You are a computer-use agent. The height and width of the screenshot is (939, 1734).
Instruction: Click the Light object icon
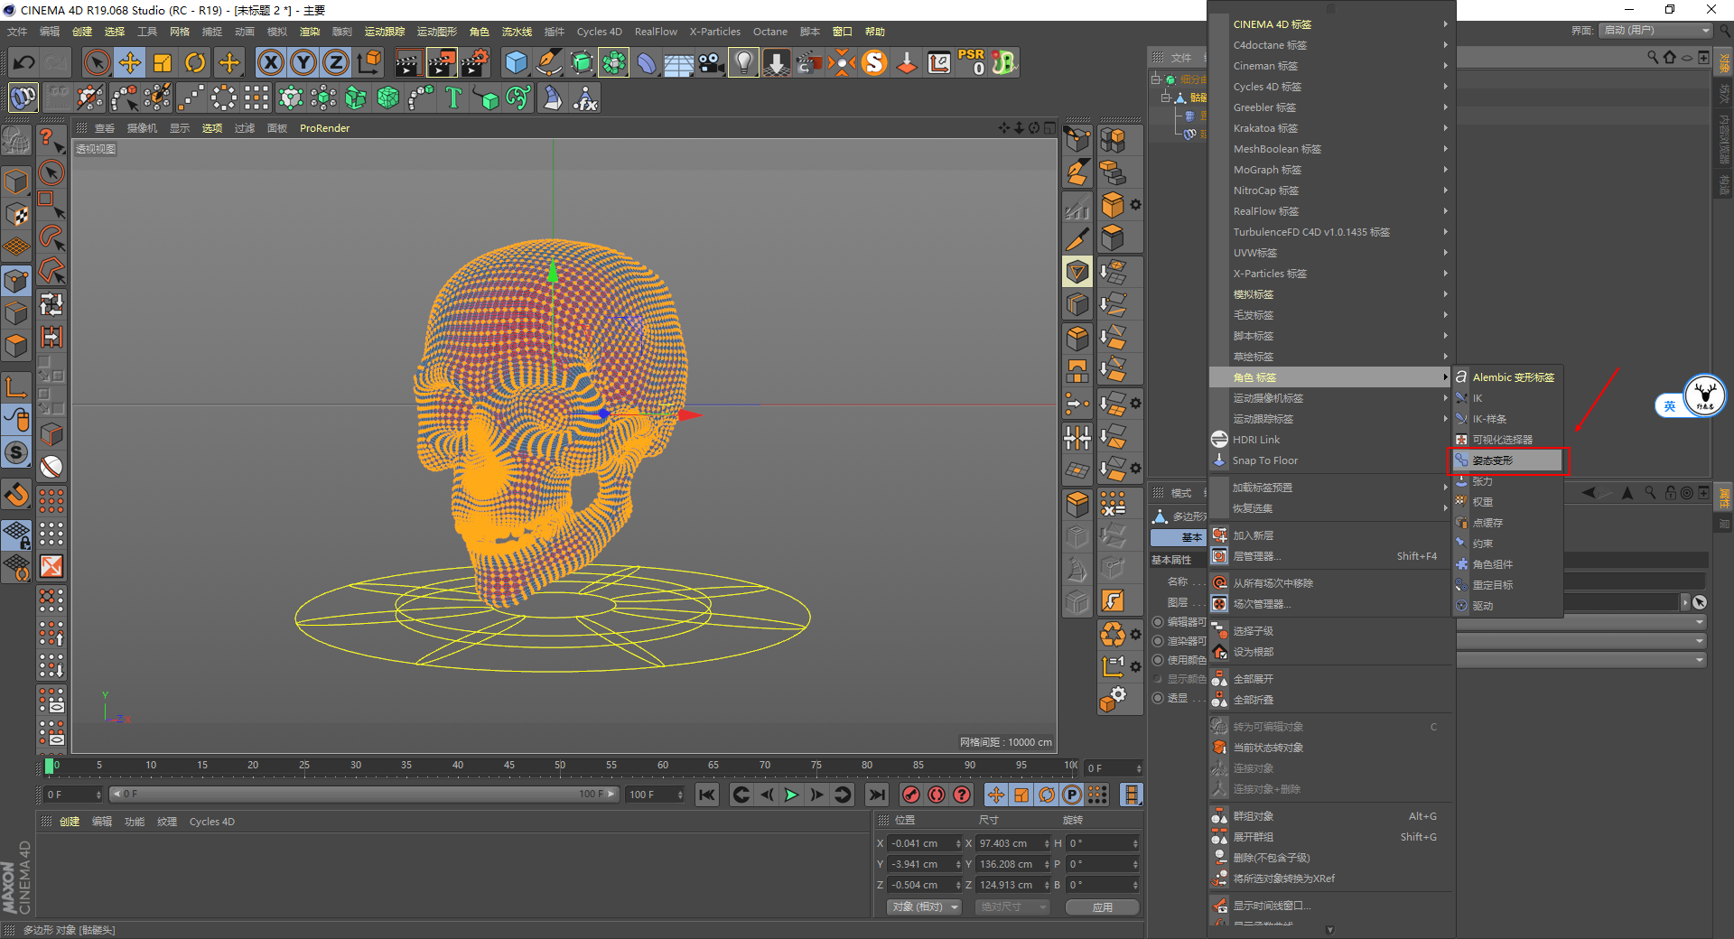pos(743,62)
